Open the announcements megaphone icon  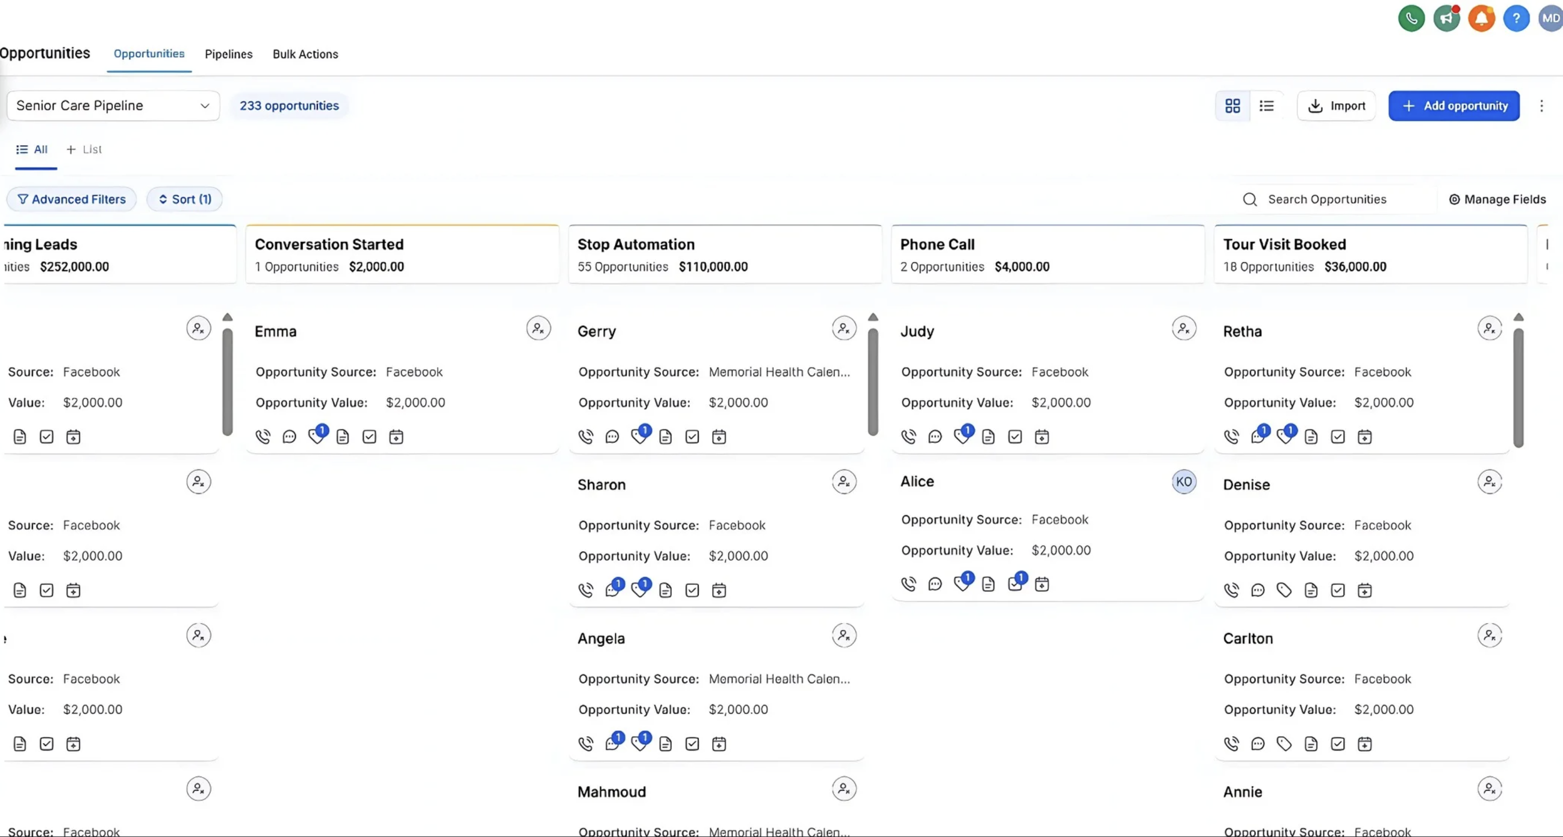(1446, 18)
